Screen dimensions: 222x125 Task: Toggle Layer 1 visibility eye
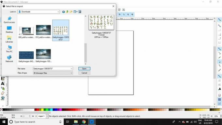(x=33, y=116)
